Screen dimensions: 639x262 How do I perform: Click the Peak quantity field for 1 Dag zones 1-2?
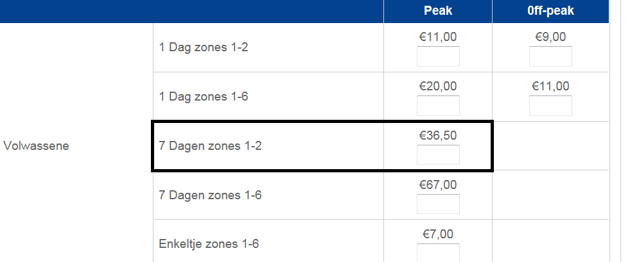click(438, 56)
